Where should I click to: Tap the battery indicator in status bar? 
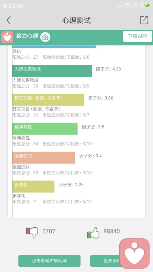145,5
